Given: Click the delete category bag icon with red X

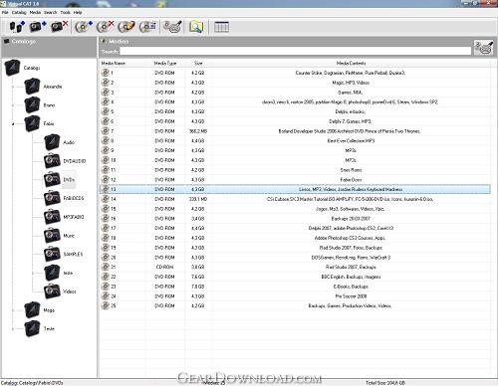Looking at the screenshot, I should 60,27.
